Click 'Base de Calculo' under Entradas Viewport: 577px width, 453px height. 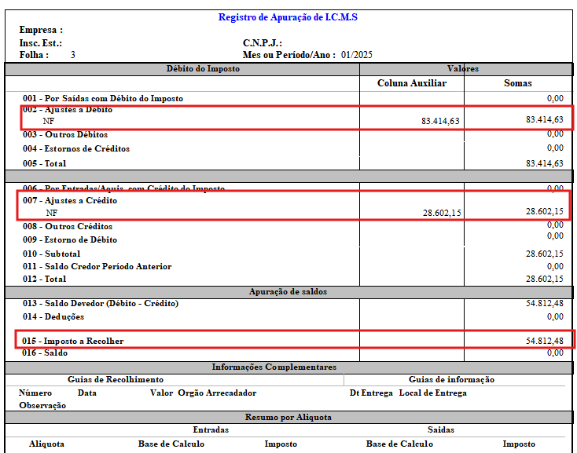click(x=171, y=444)
